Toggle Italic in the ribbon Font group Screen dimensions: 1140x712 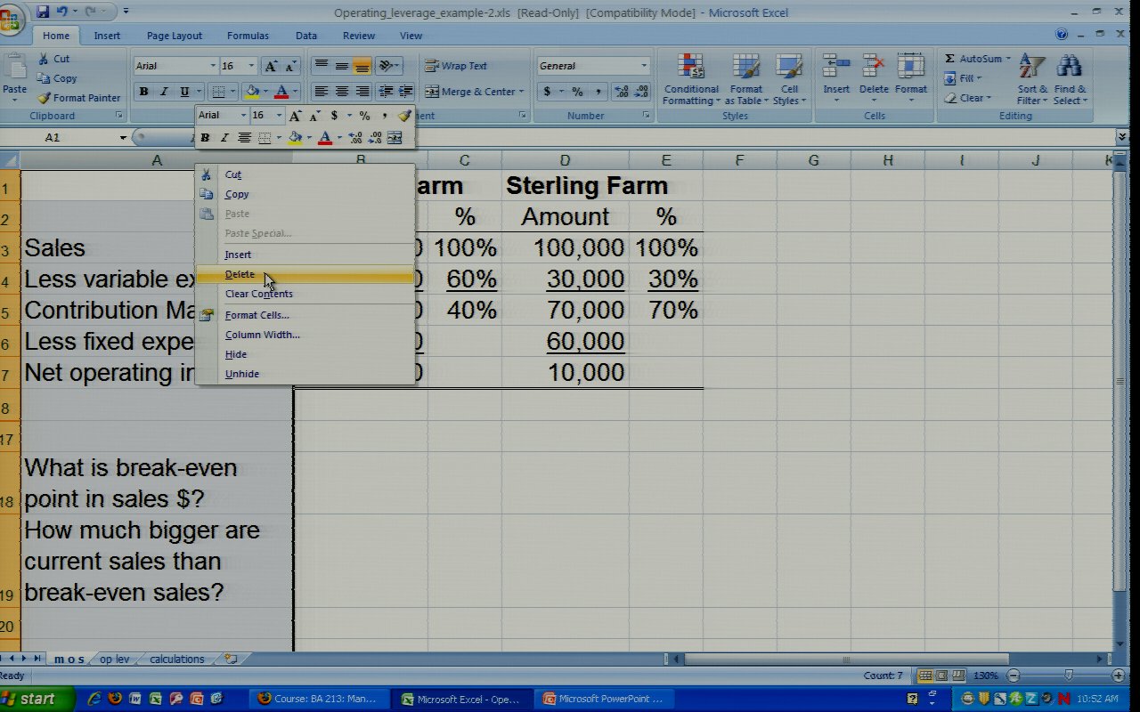click(x=164, y=92)
